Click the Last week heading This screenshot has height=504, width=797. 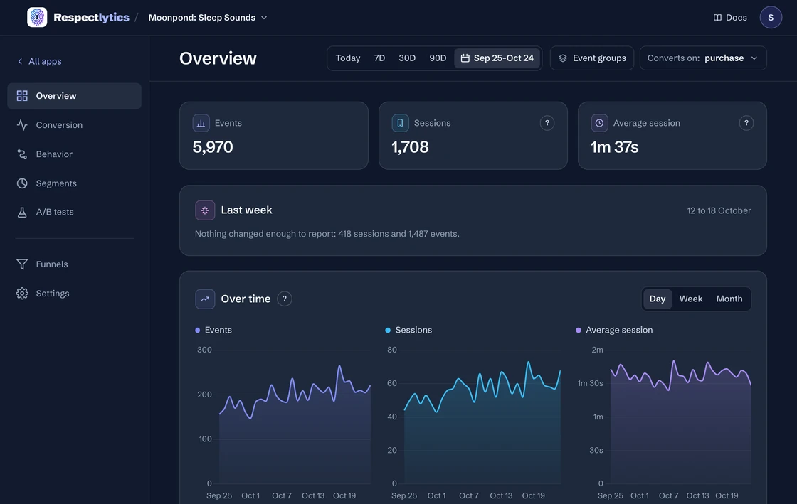[x=246, y=210]
